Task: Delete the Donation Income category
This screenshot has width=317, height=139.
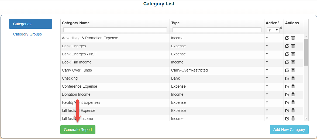Action: [293, 94]
